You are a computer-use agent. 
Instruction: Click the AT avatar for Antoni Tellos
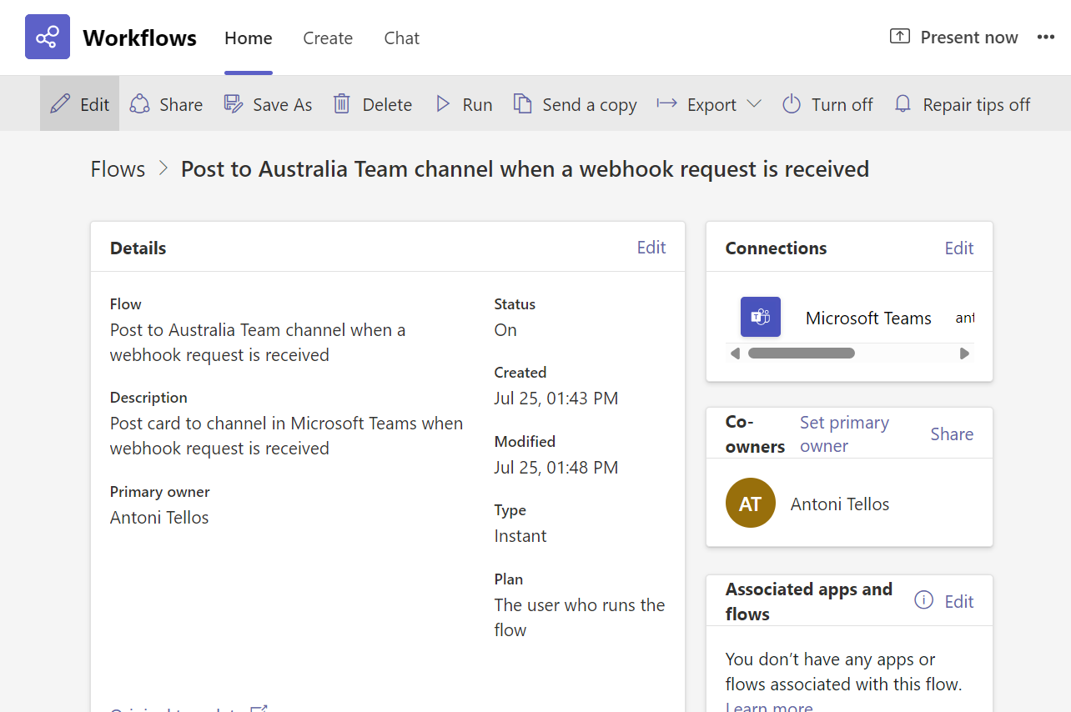coord(751,503)
